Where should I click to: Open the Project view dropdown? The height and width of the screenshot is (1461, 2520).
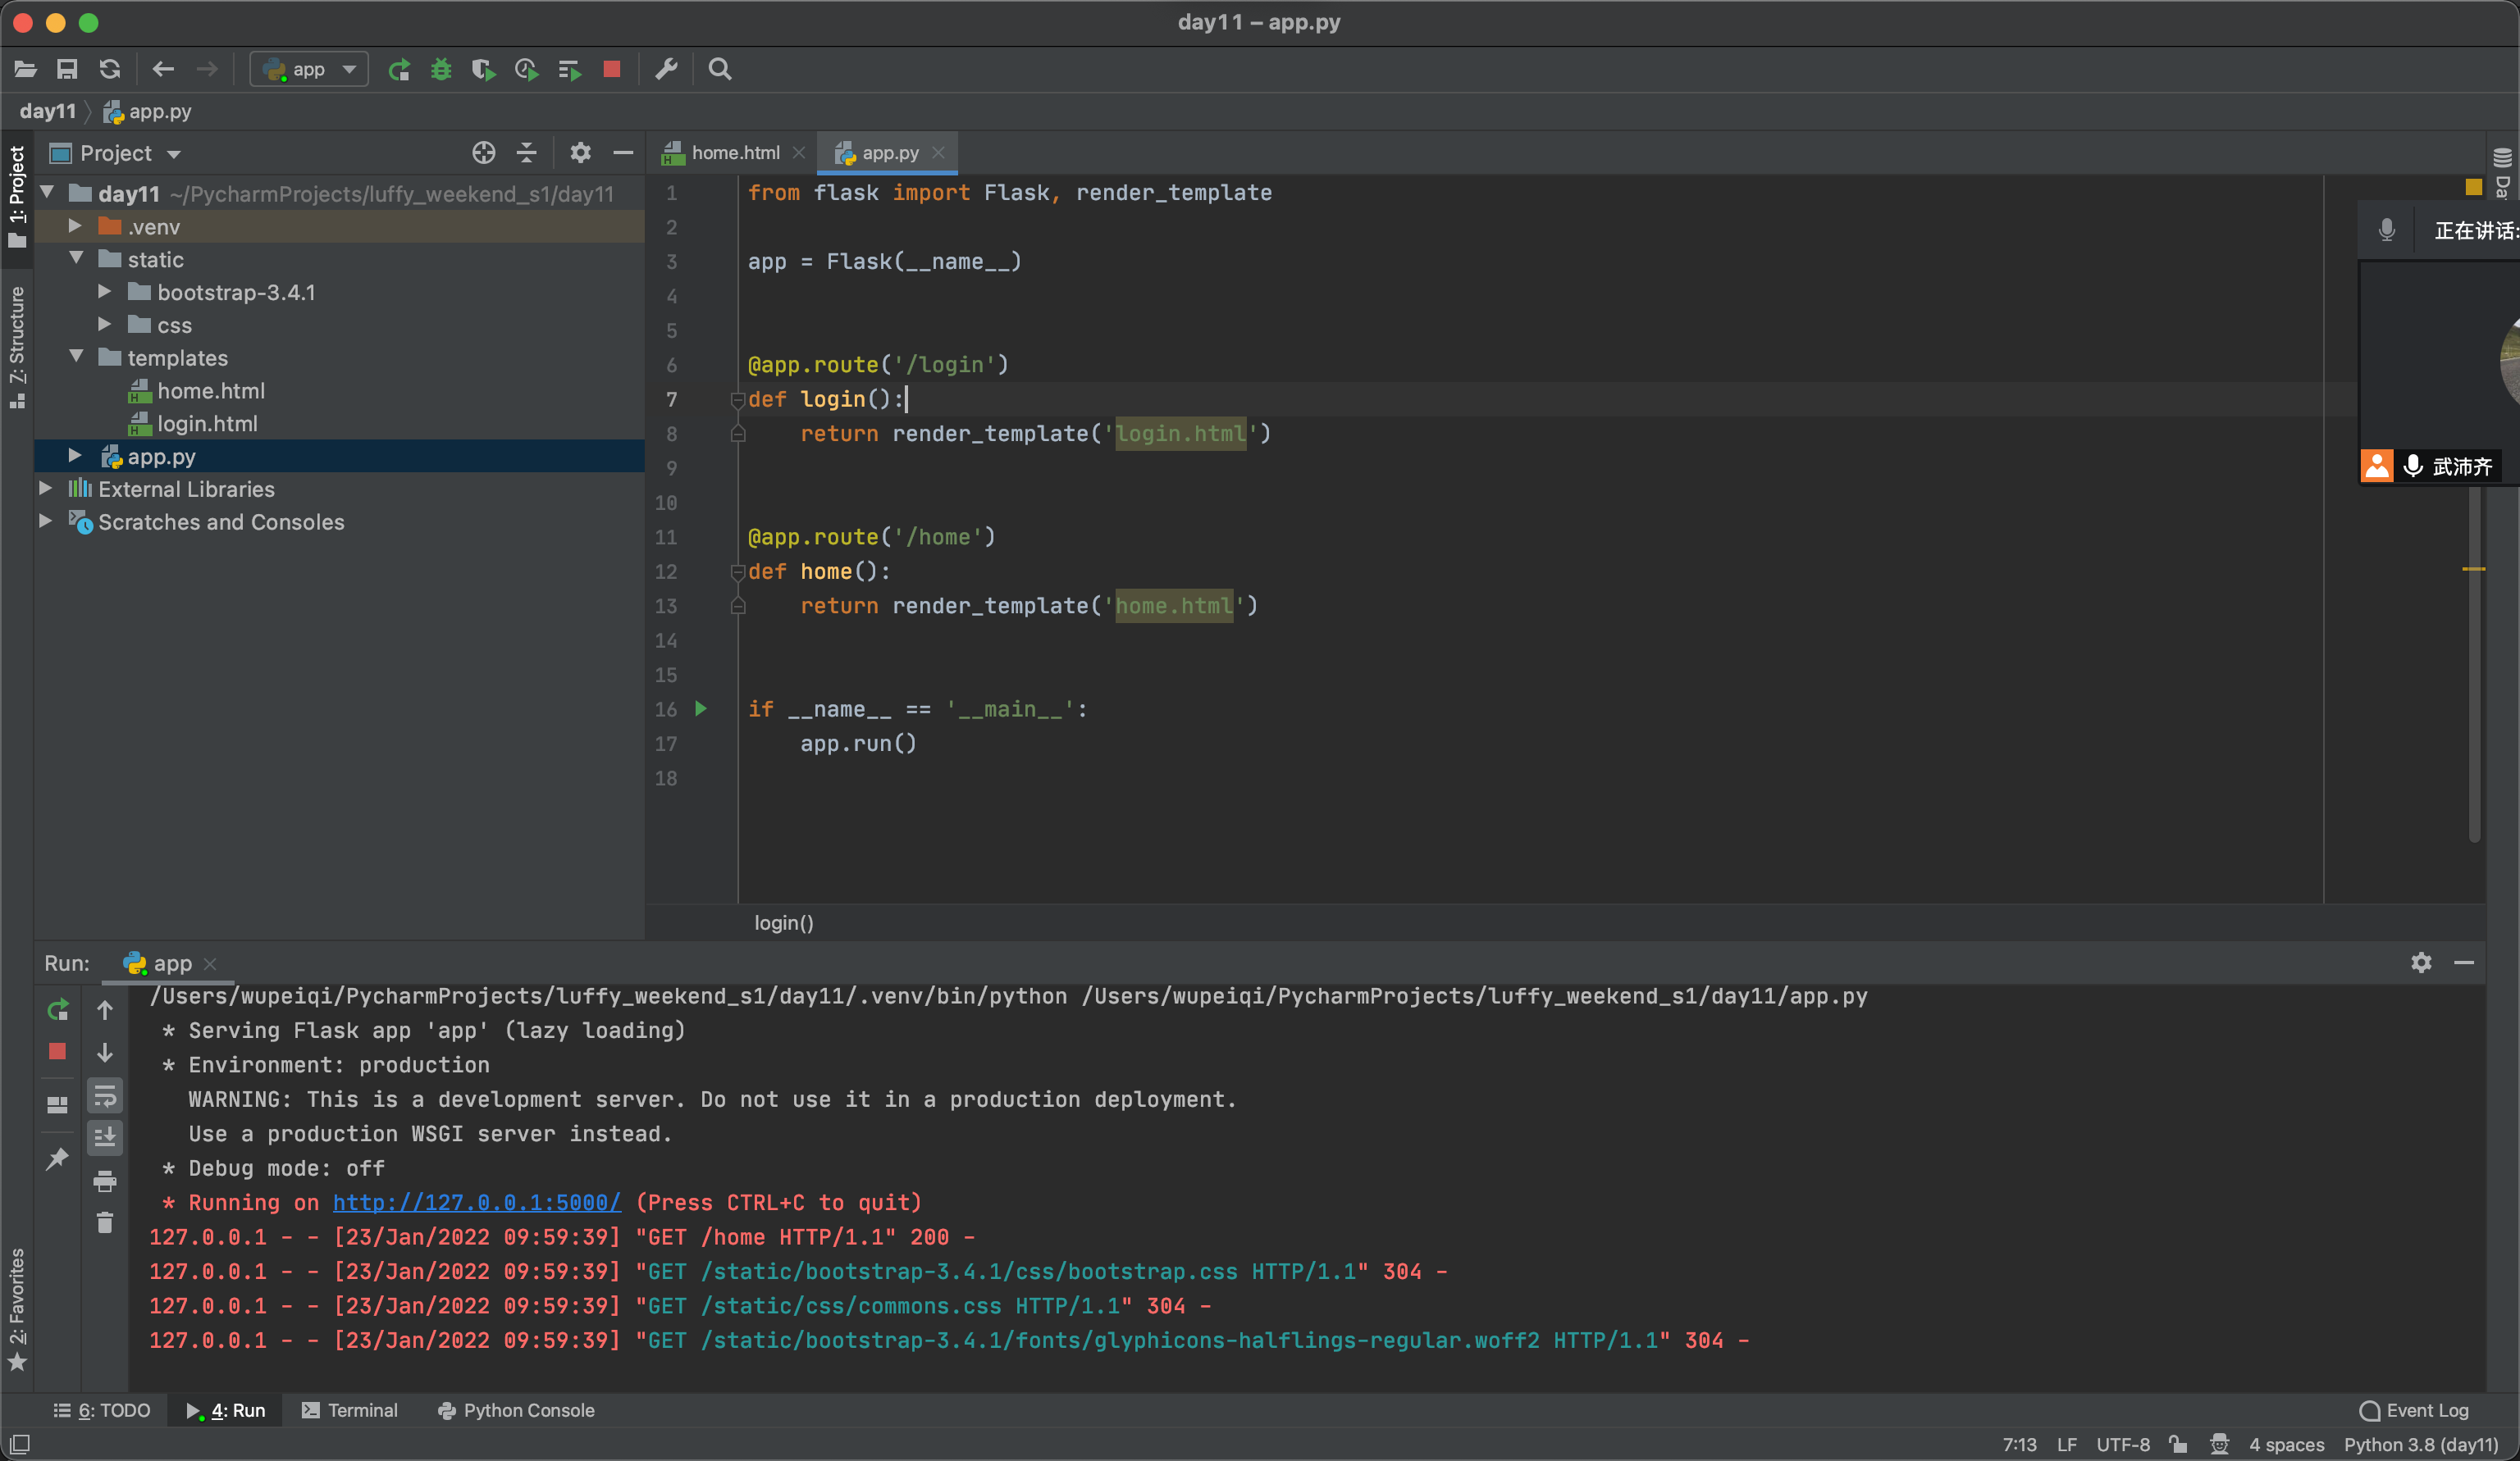pyautogui.click(x=116, y=152)
